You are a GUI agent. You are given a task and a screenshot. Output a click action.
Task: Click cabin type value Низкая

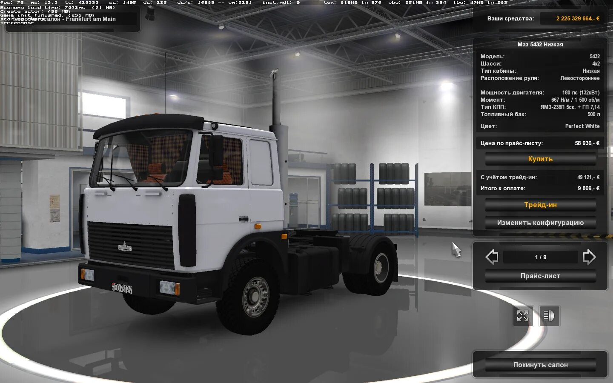[x=591, y=71]
